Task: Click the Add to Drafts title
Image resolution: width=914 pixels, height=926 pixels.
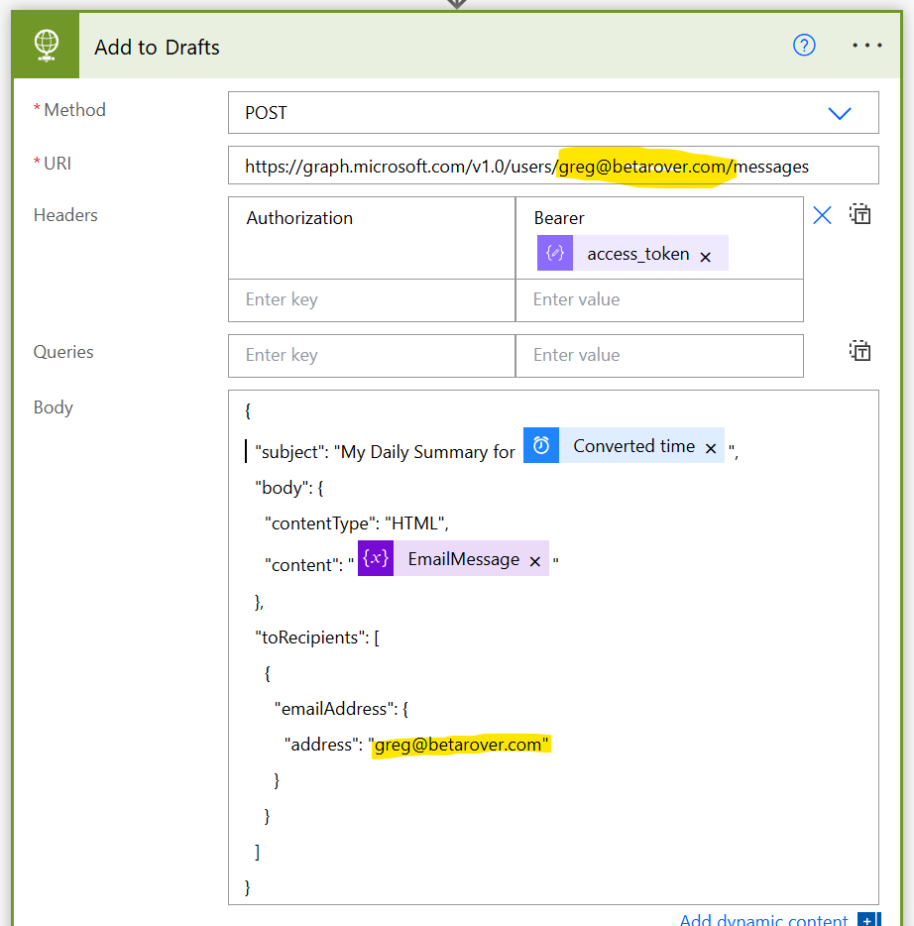Action: click(157, 48)
